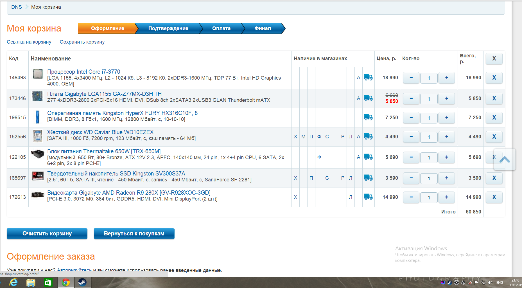The height and width of the screenshot is (288, 522).
Task: Click delivery truck icon for Kingston SSD row
Action: click(x=368, y=178)
